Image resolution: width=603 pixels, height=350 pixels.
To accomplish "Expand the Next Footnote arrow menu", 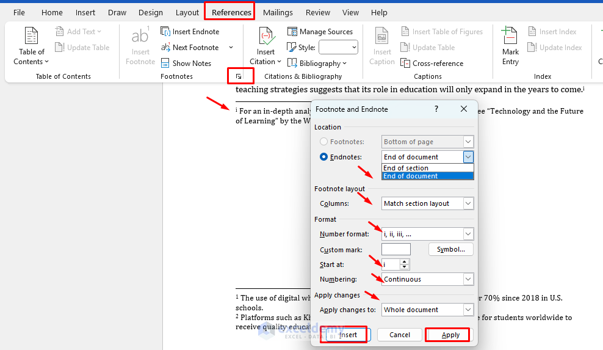I will click(x=231, y=48).
